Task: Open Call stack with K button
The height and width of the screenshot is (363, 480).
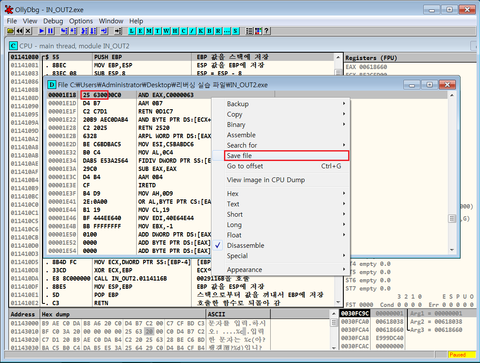Action: (201, 31)
